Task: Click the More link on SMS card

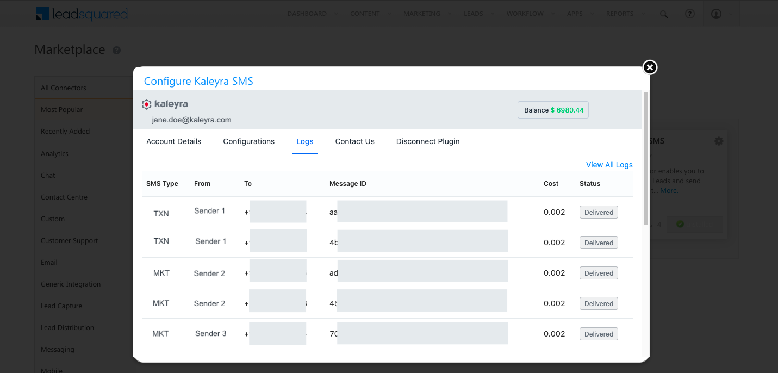Action: click(669, 191)
